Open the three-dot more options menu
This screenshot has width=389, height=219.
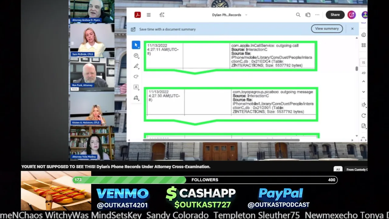[317, 15]
